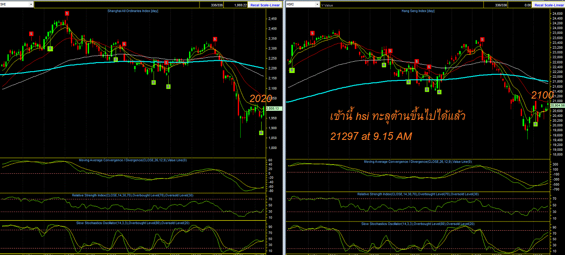
Task: Click the Slow Stochastics title in the Shanghai panel
Action: [133, 222]
